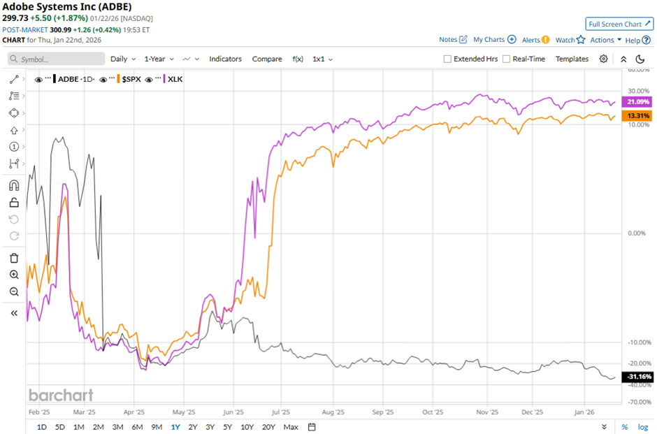Delete drawings with the trash icon

(14, 258)
